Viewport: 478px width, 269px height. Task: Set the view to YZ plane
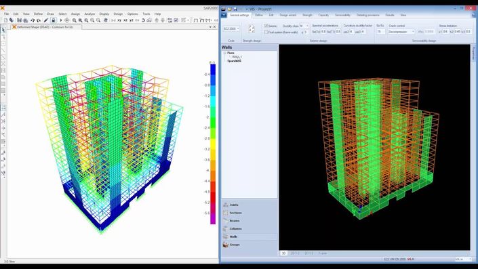pyautogui.click(x=132, y=20)
